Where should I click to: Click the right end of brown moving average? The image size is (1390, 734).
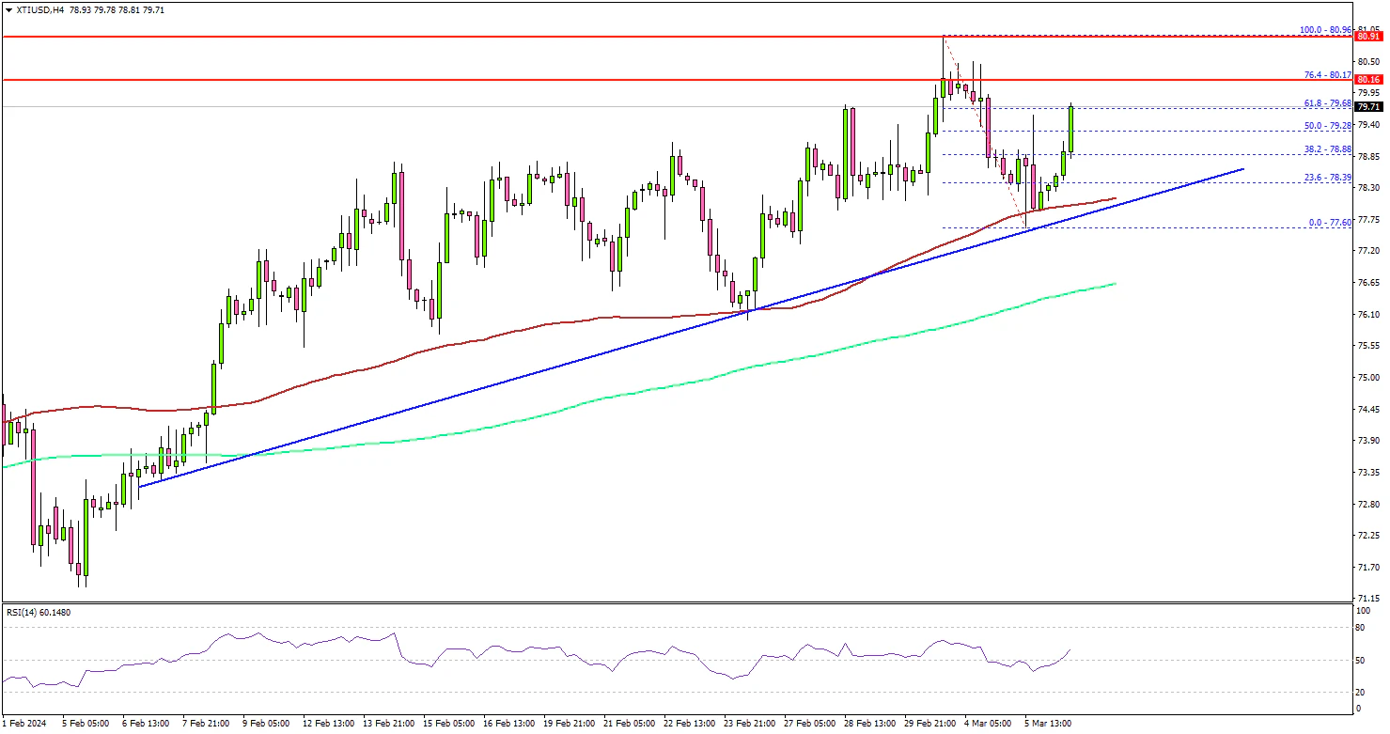click(1115, 198)
